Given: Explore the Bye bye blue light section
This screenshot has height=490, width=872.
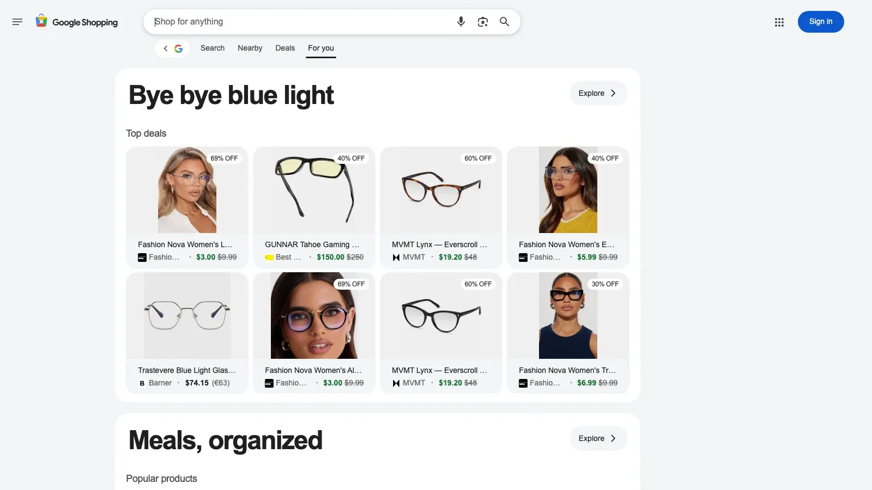Looking at the screenshot, I should 598,93.
